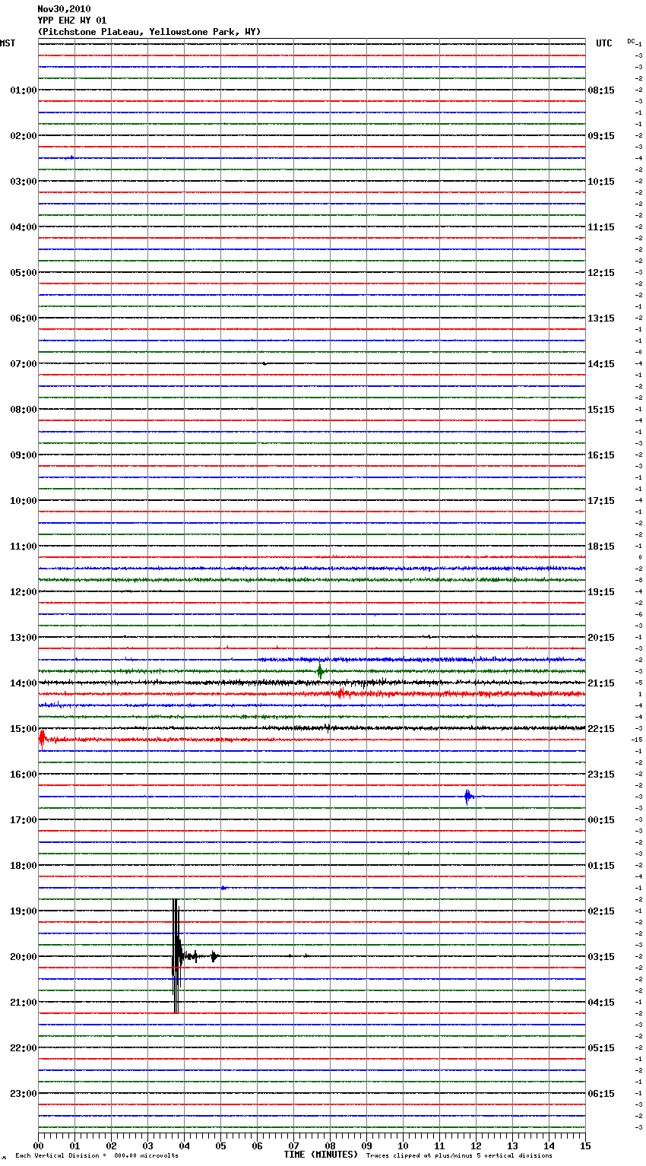
Task: Click the MST timezone header
Action: pyautogui.click(x=8, y=43)
